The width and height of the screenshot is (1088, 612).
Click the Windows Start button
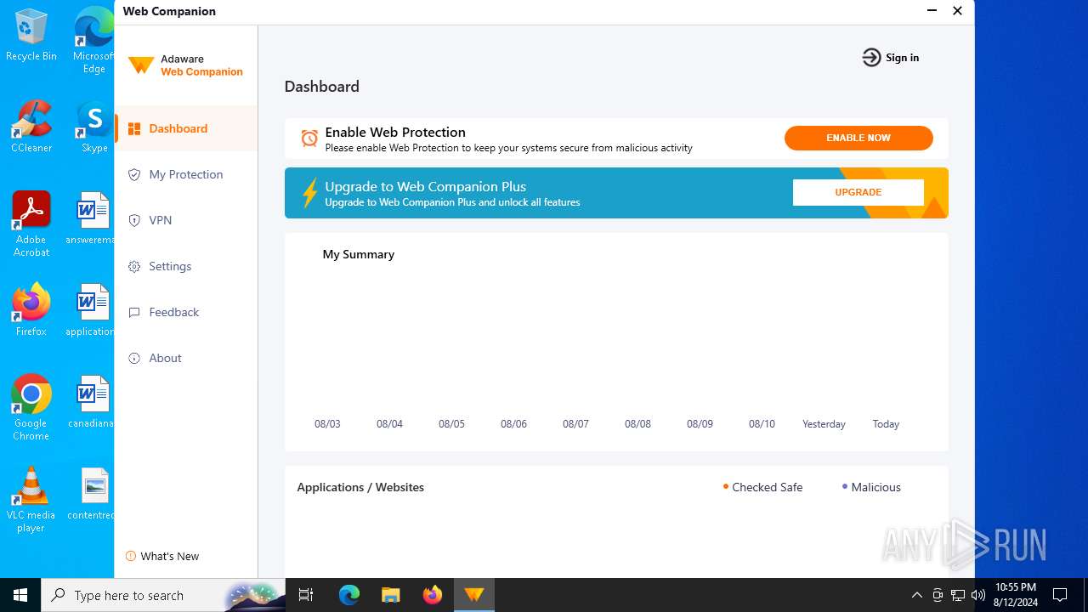coord(20,595)
